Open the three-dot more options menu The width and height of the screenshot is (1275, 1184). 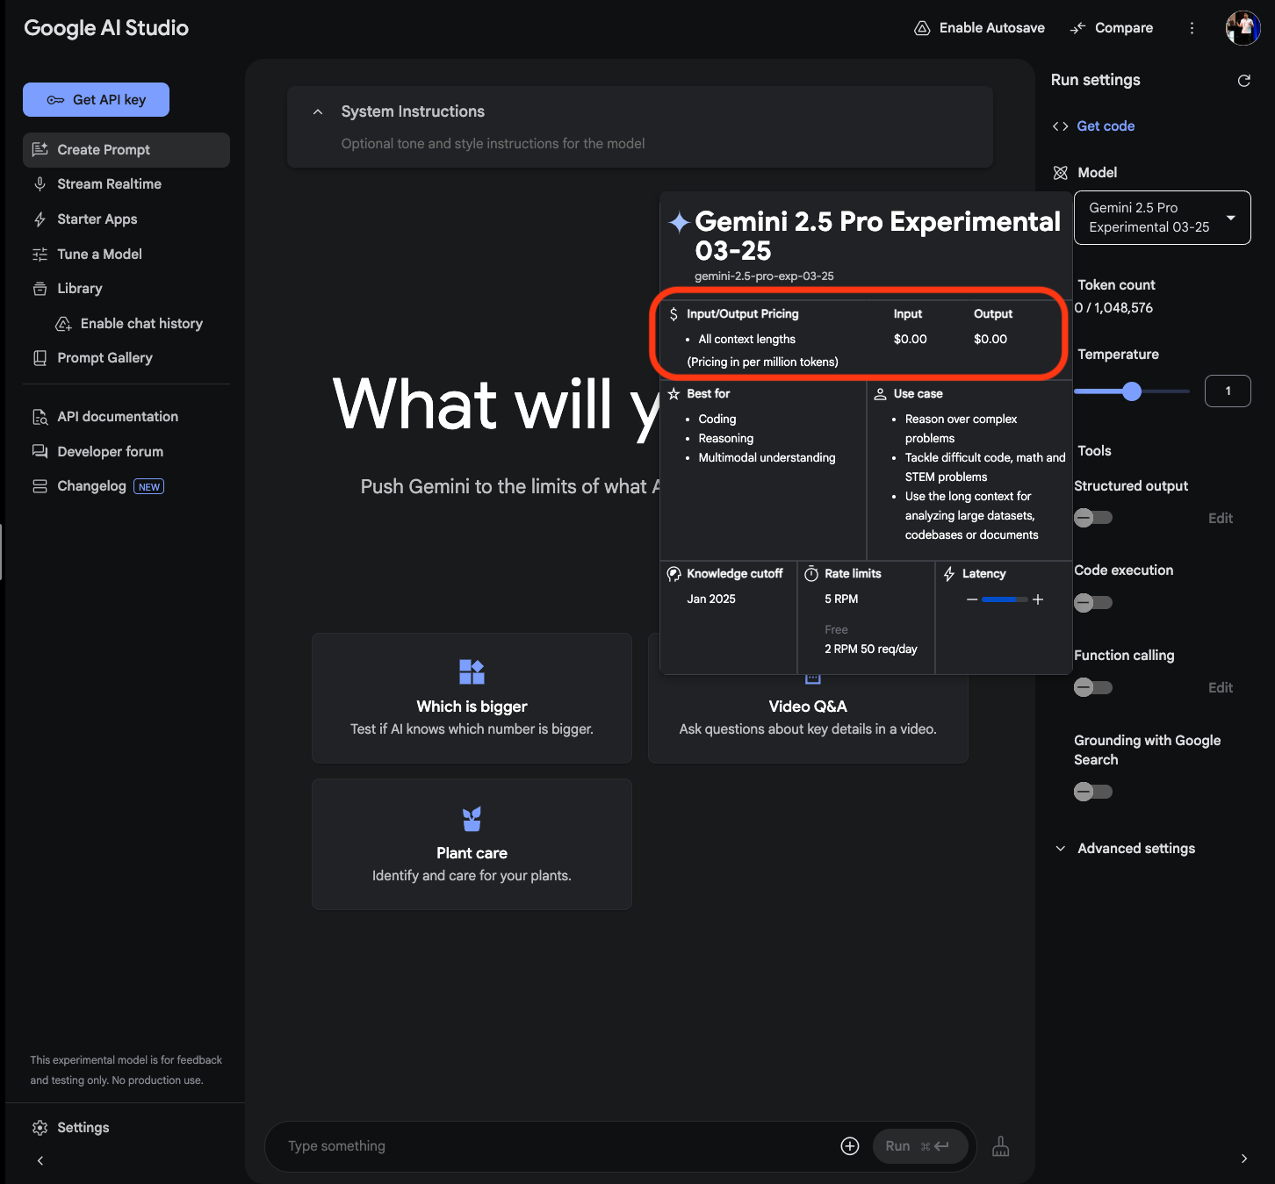pos(1192,28)
